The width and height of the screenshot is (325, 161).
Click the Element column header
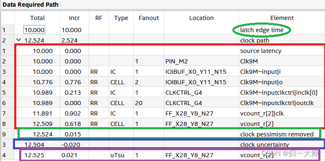[282, 18]
